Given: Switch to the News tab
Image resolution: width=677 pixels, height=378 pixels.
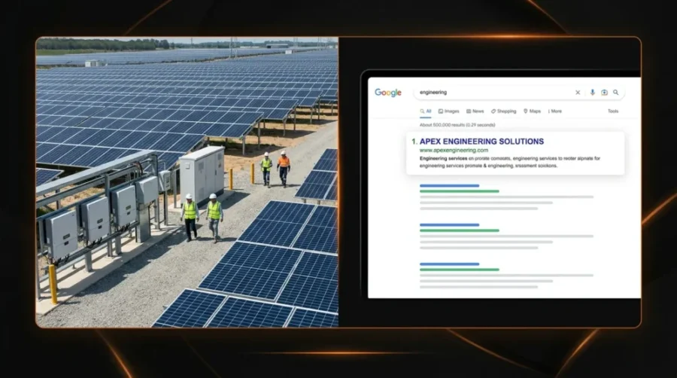Looking at the screenshot, I should 475,111.
